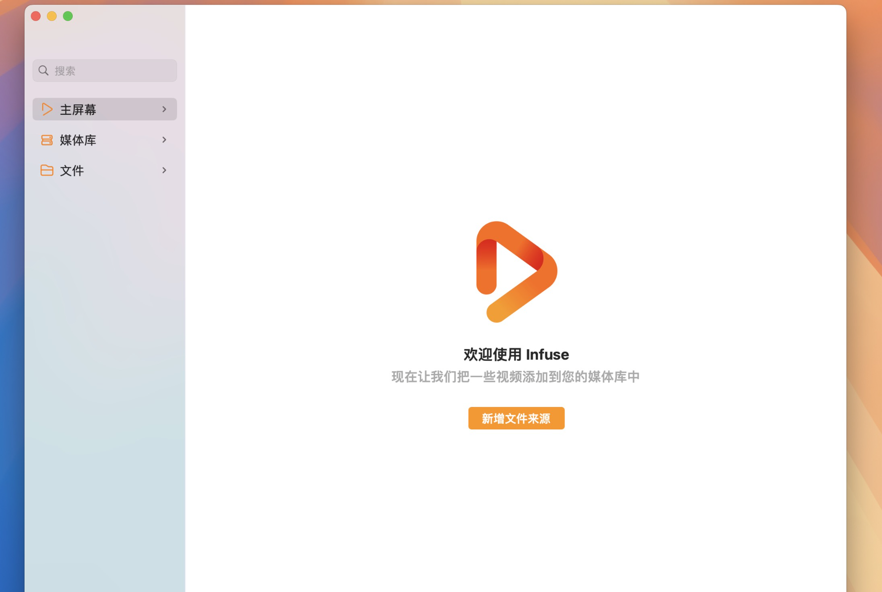
Task: Go to the 文件 sidebar label
Action: point(72,171)
